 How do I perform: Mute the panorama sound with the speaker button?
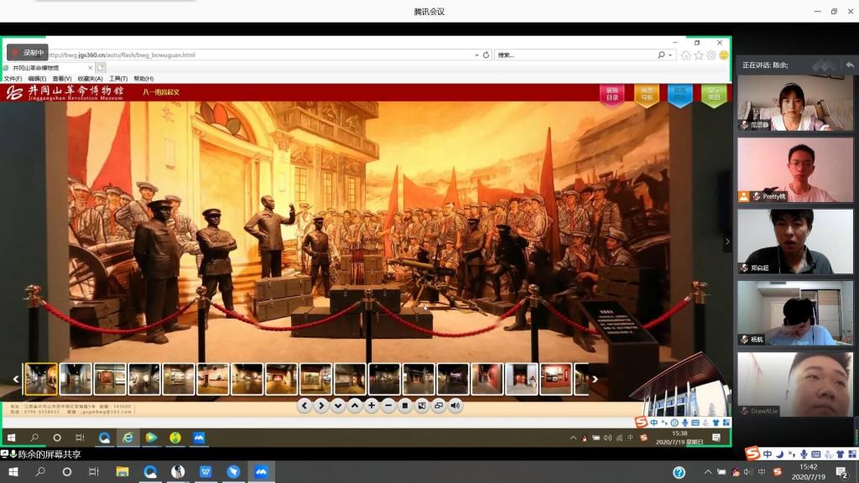pos(456,406)
